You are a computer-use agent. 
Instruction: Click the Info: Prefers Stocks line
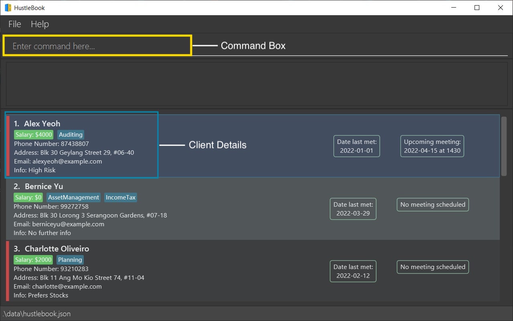coord(41,295)
